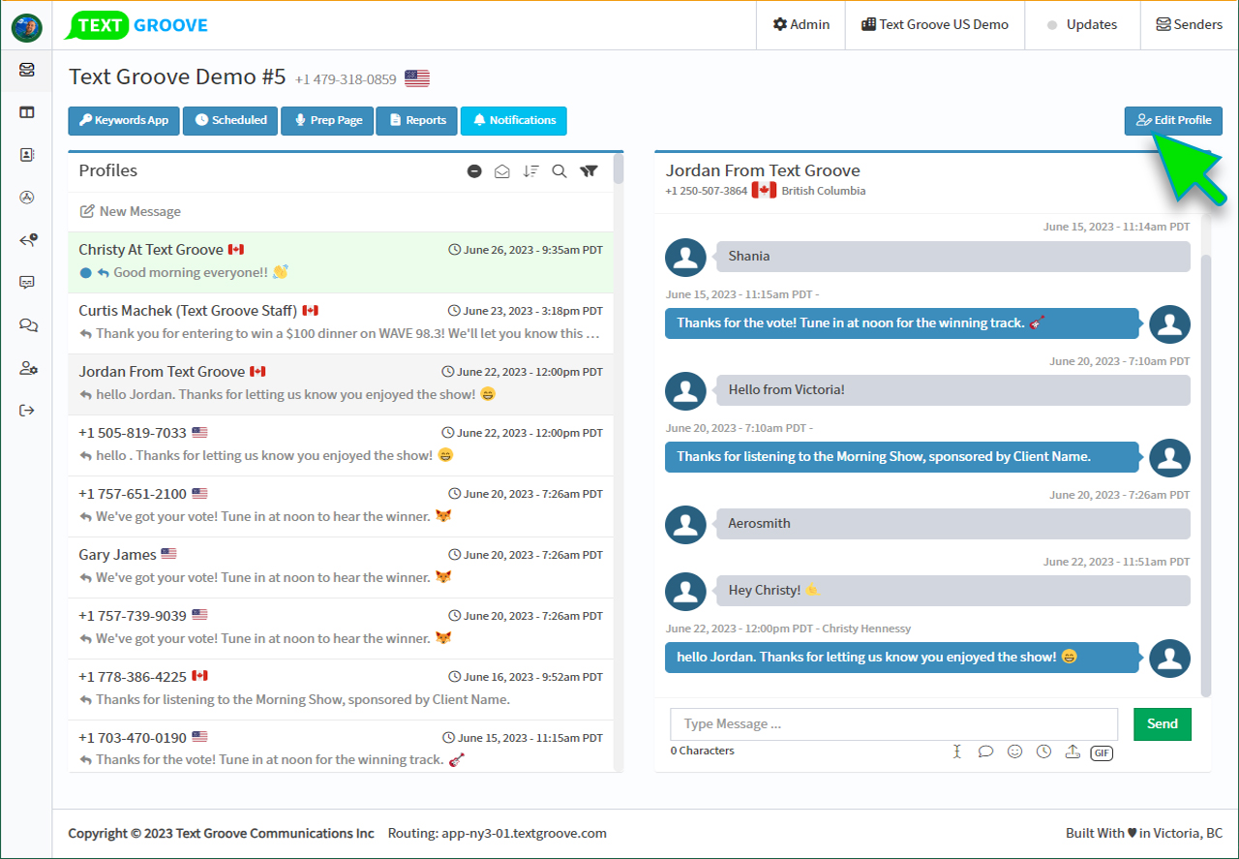Click the open envelope icon in Profiles
The image size is (1239, 859).
[x=502, y=171]
